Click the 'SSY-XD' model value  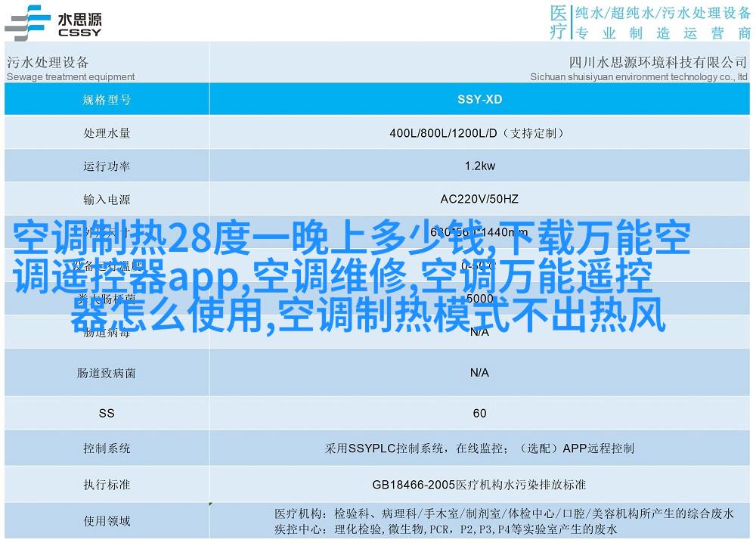tap(480, 99)
